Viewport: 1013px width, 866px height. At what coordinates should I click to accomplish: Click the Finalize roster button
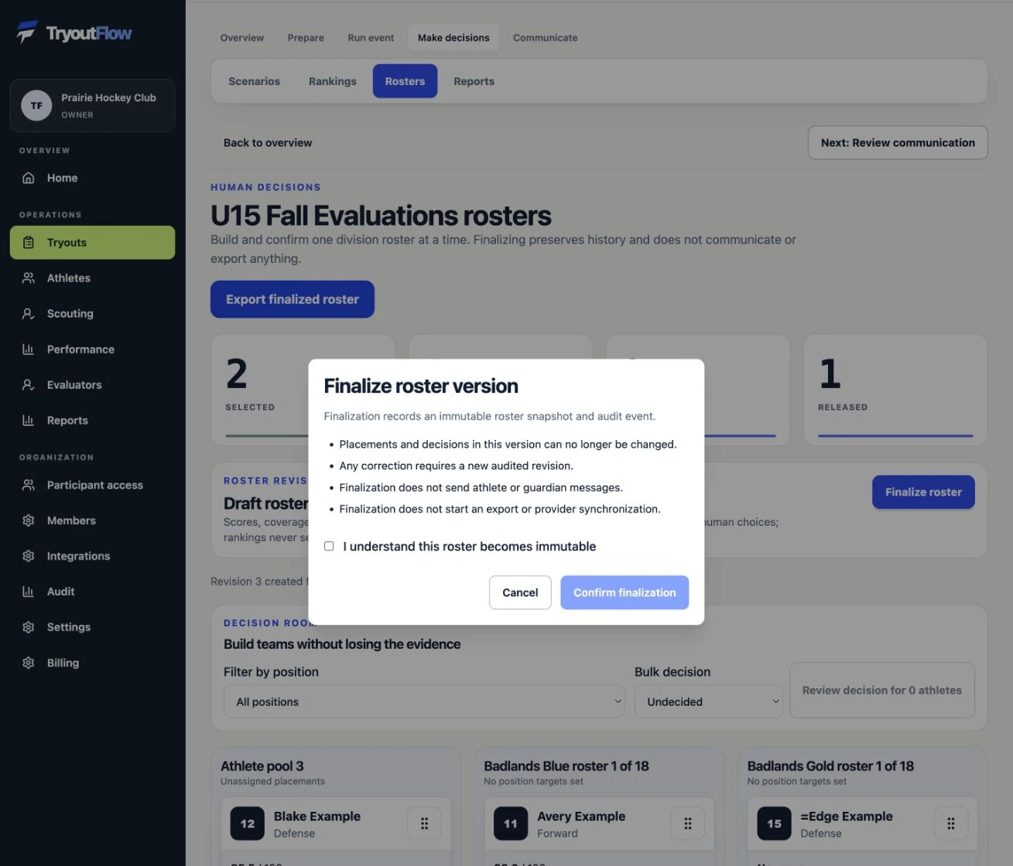point(923,492)
